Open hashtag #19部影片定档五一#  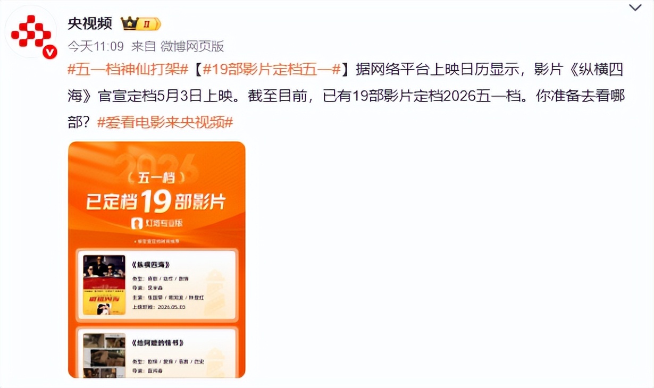(272, 70)
